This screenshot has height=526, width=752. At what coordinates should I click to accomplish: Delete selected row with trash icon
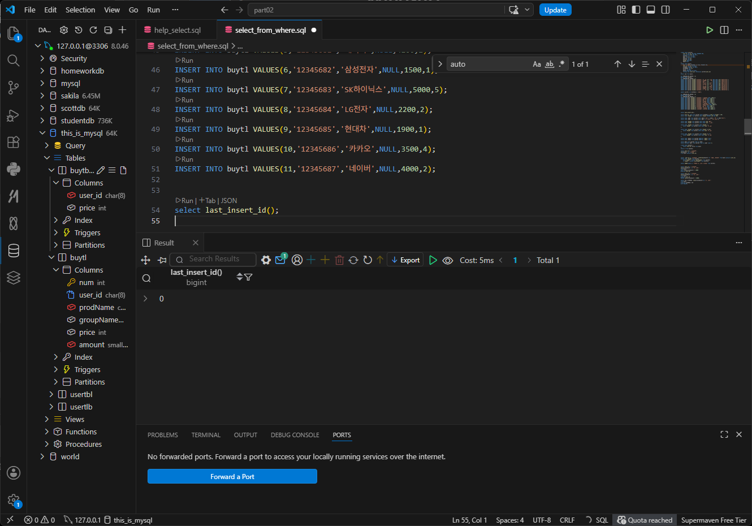click(x=339, y=260)
